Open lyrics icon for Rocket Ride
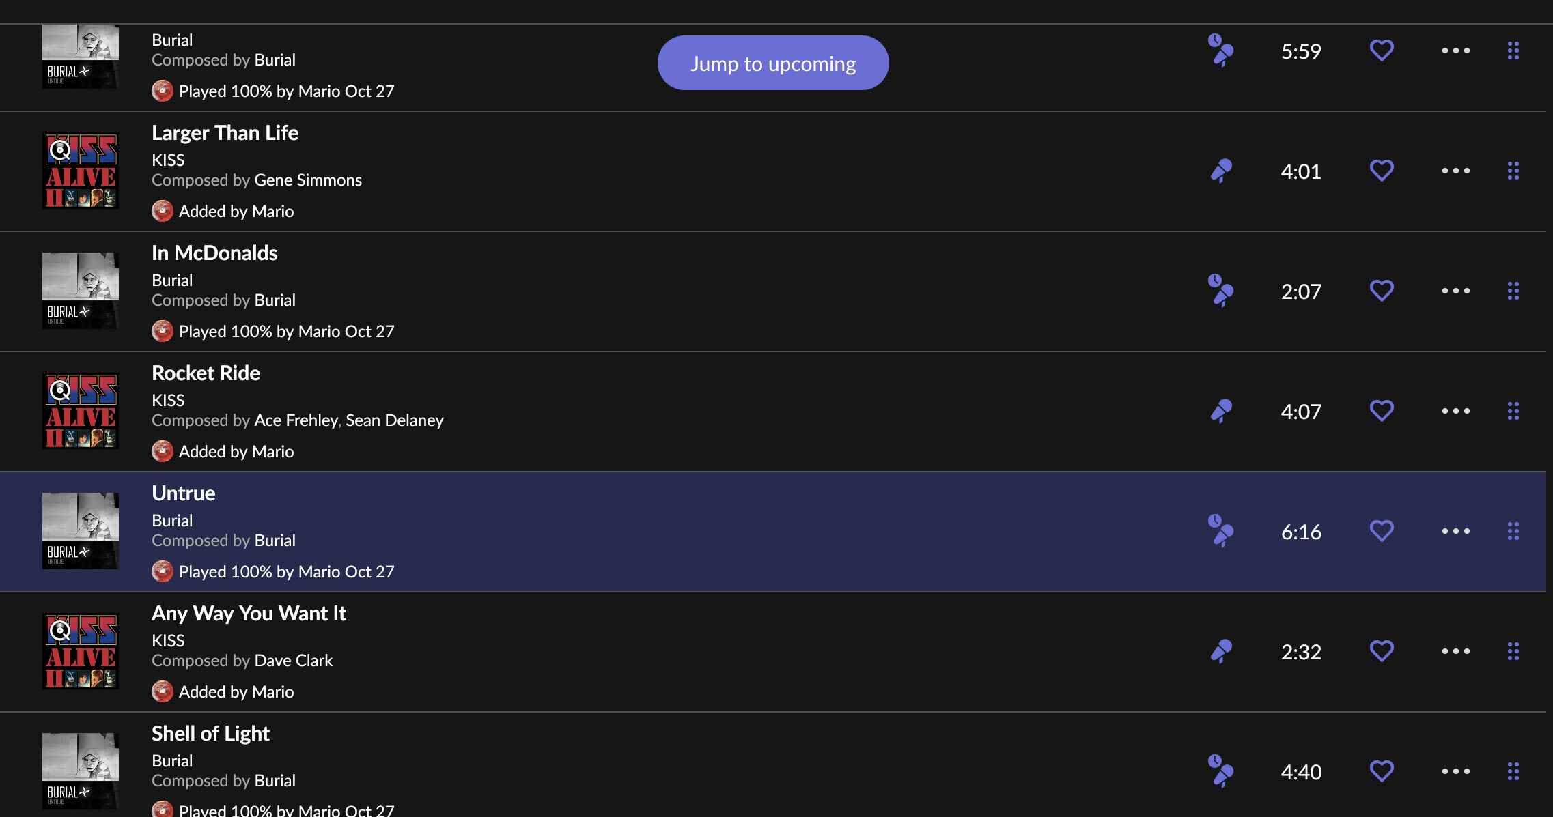This screenshot has width=1553, height=817. pos(1221,411)
